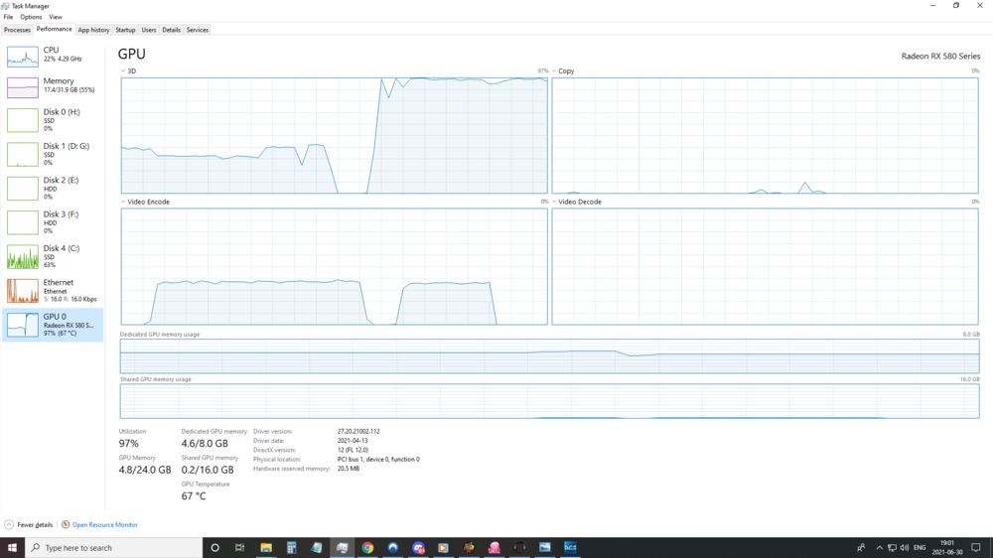Click the Shared GPU memory usage graph
The width and height of the screenshot is (993, 558).
point(550,401)
